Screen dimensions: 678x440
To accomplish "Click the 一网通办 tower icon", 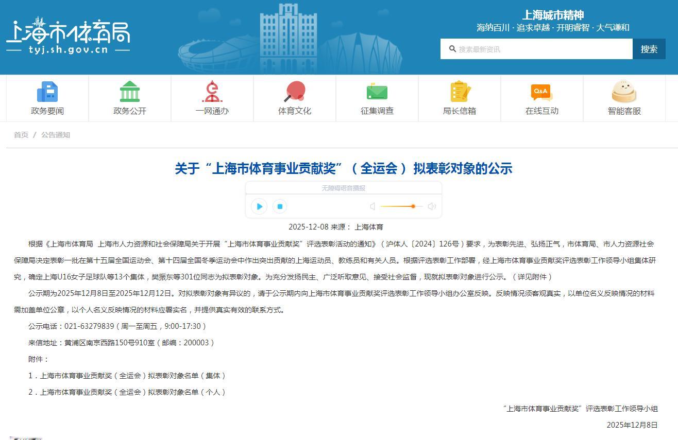I will pyautogui.click(x=212, y=92).
